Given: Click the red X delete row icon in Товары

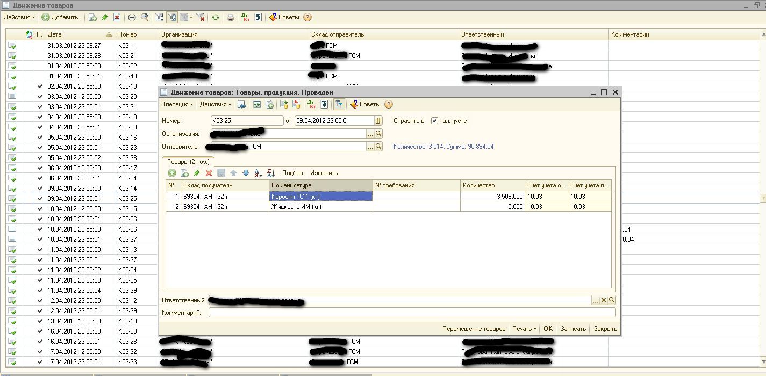Looking at the screenshot, I should pyautogui.click(x=209, y=173).
